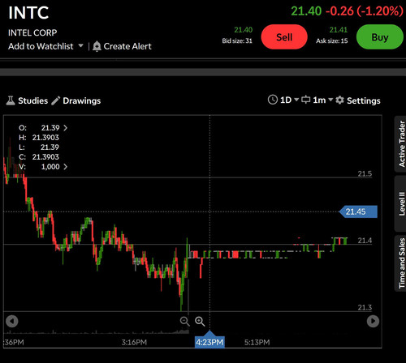
Task: Click the Settings gear icon
Action: 339,100
